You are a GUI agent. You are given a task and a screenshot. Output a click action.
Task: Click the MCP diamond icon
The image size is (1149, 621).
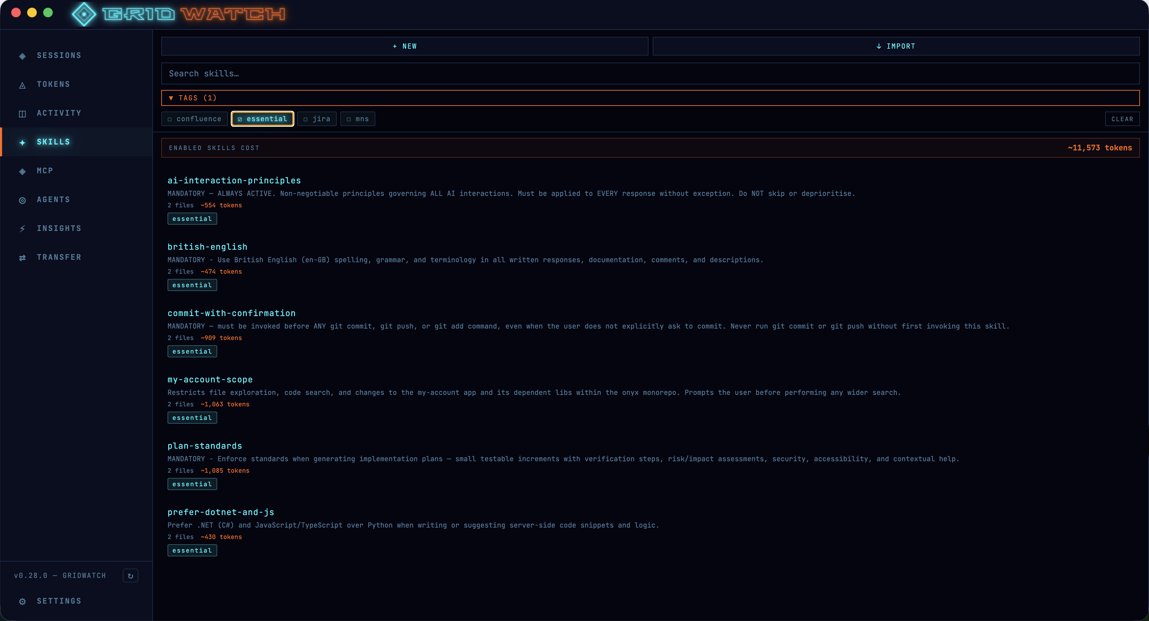point(22,171)
